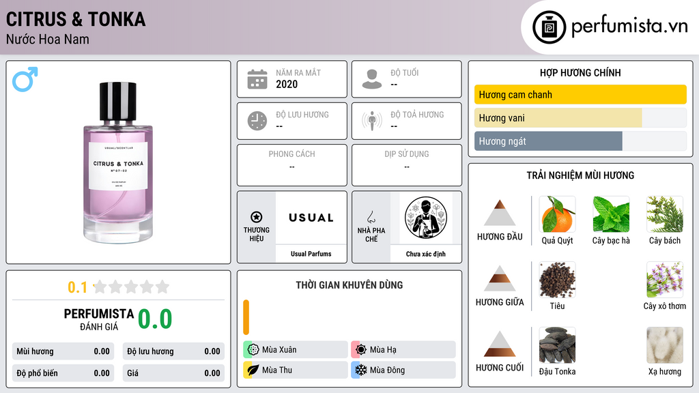Click the calendar icon beside Năm ra mắt

tap(257, 79)
